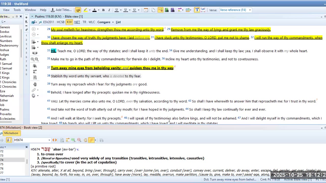Switch to the HCSB Bible tab
This screenshot has width=326, height=183.
point(61,22)
